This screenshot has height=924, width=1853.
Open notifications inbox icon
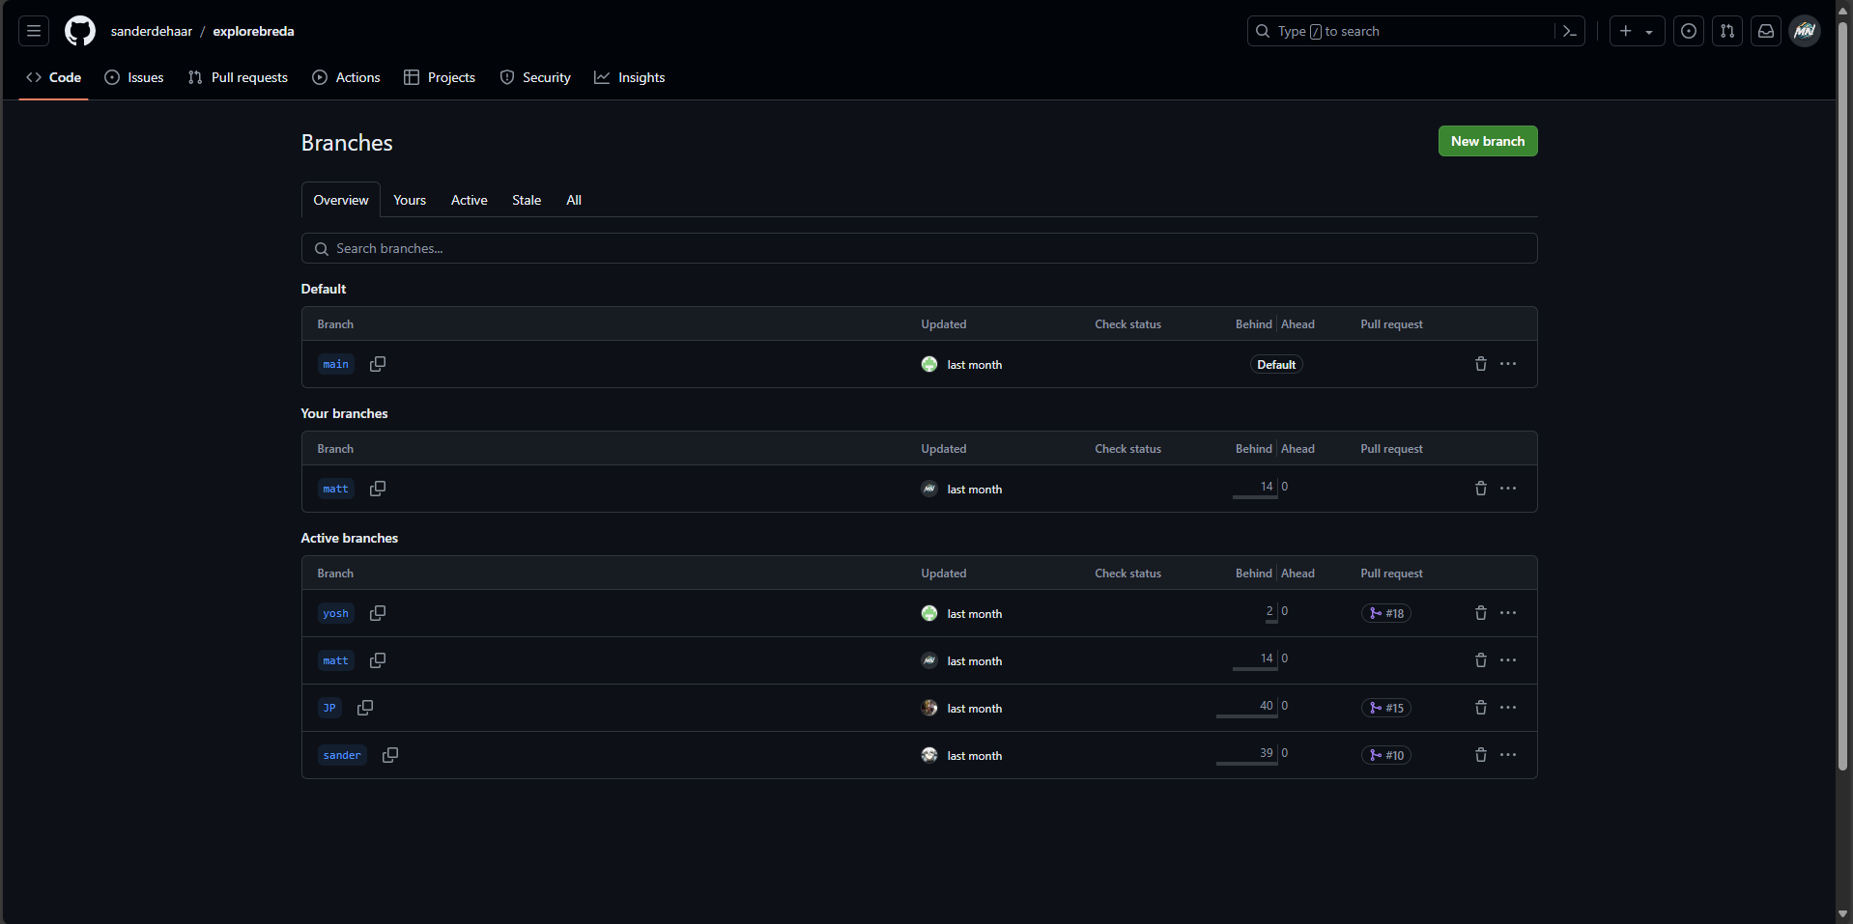(x=1765, y=31)
